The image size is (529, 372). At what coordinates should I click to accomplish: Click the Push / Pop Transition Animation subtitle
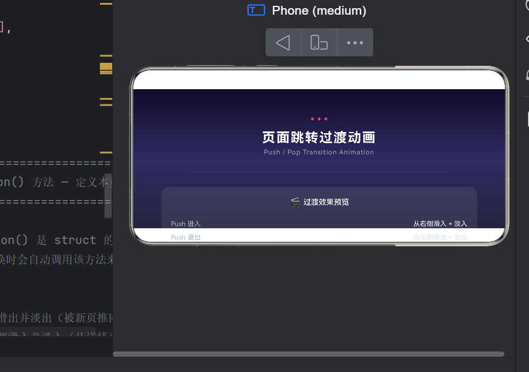click(x=319, y=152)
